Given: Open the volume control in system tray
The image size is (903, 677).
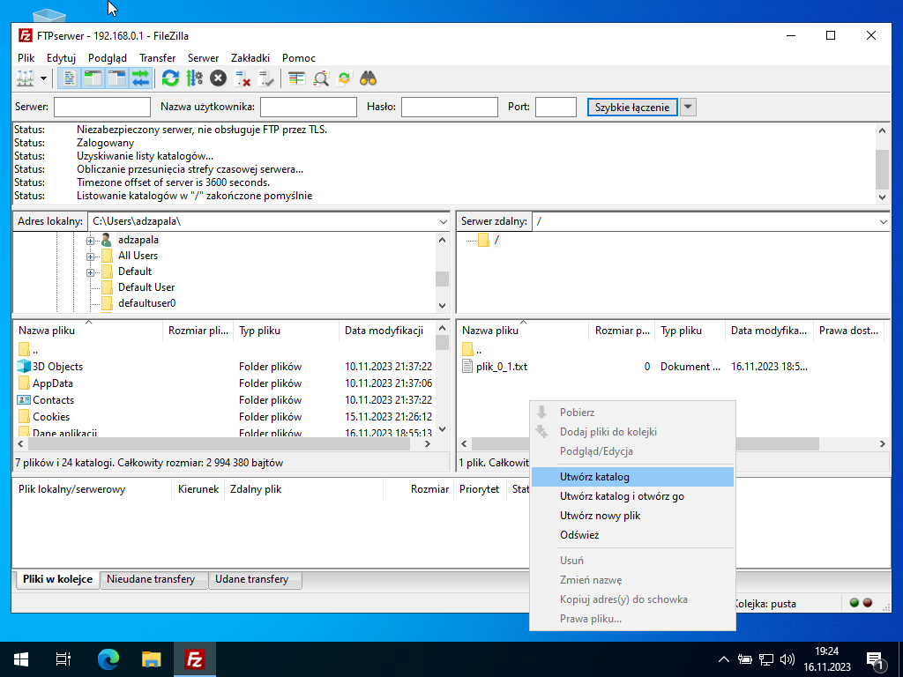Looking at the screenshot, I should click(x=787, y=659).
